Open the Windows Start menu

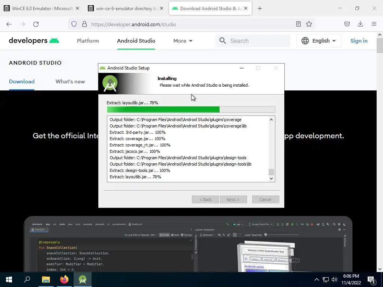[9, 280]
